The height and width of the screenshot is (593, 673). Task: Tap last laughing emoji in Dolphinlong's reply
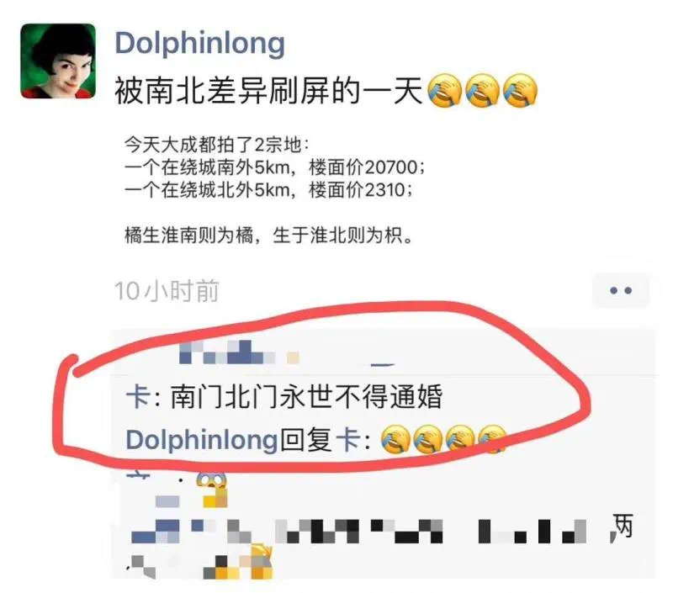point(492,439)
